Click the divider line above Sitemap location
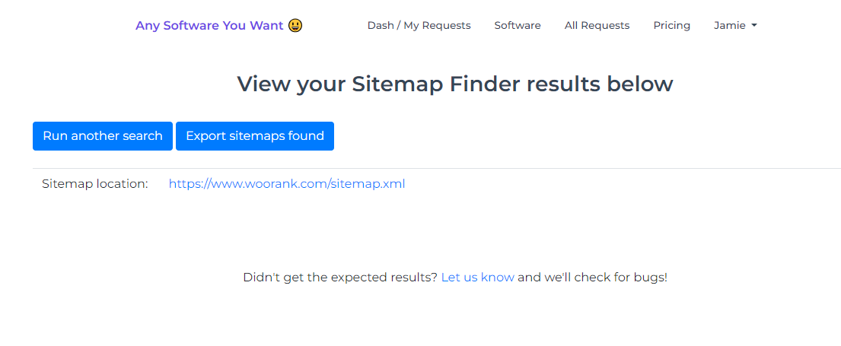The height and width of the screenshot is (346, 841). pos(437,168)
